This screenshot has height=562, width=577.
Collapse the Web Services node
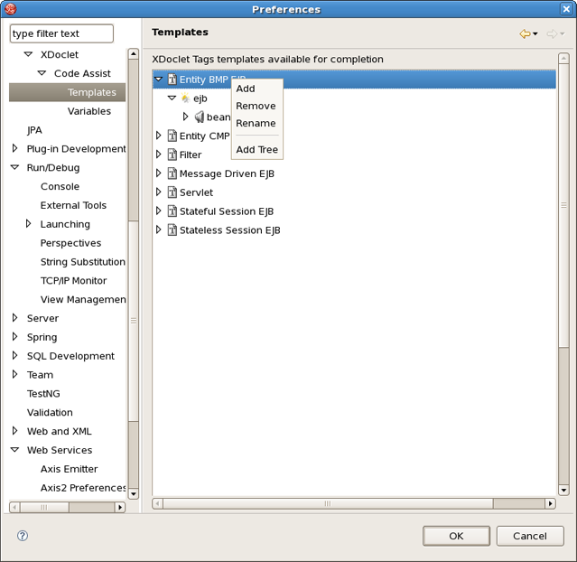click(14, 450)
